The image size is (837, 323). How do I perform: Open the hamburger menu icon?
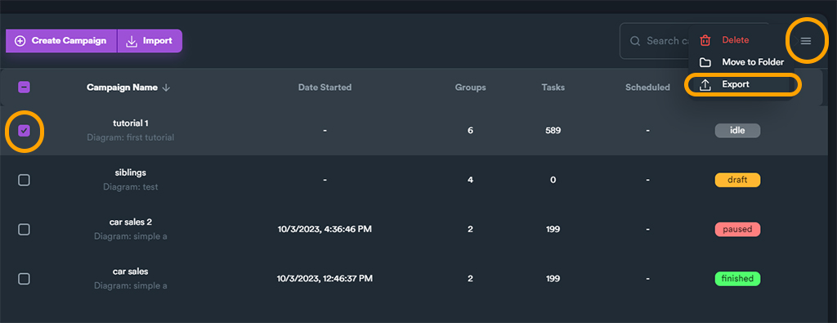point(805,41)
